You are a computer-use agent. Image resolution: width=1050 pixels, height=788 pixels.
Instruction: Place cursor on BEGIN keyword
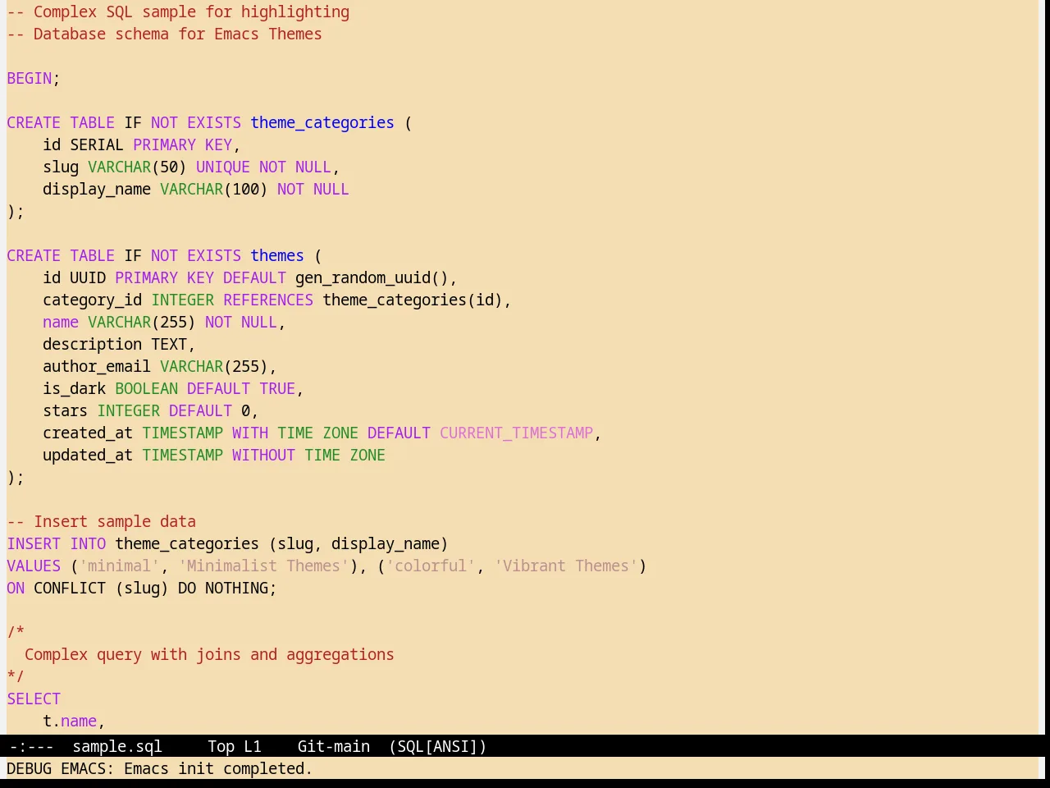[30, 78]
